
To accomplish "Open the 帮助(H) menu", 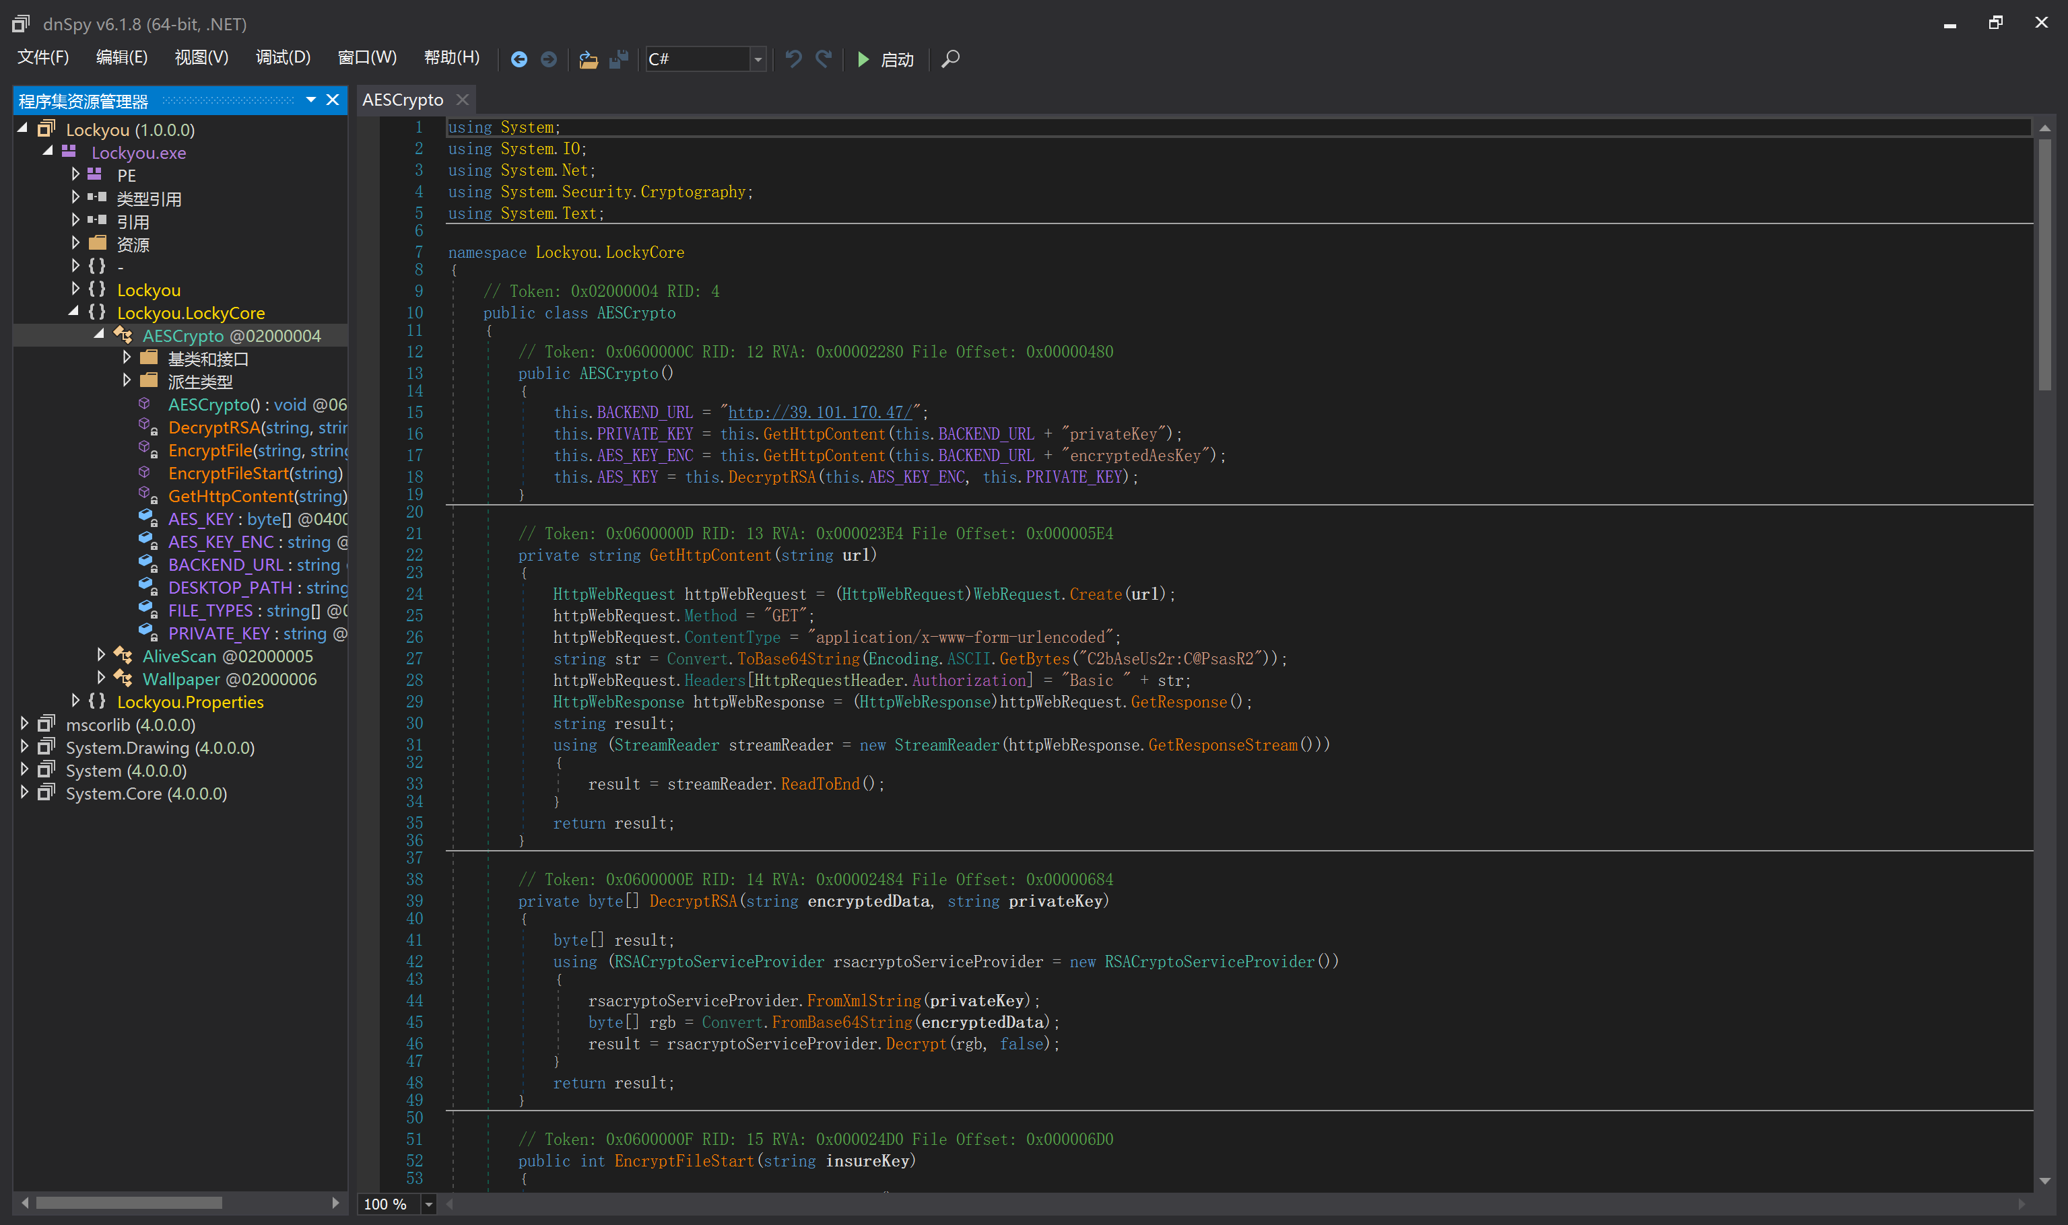I will 452,58.
